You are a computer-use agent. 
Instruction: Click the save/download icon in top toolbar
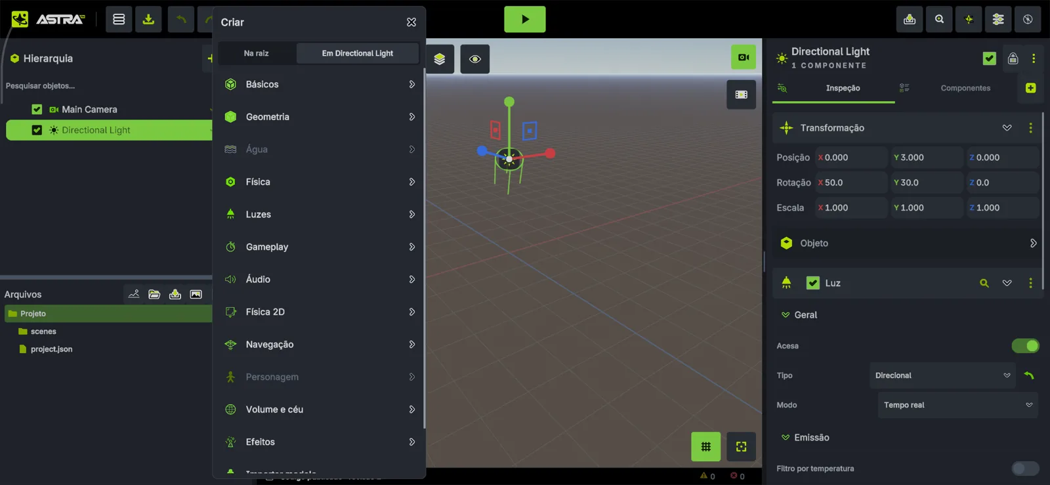148,19
